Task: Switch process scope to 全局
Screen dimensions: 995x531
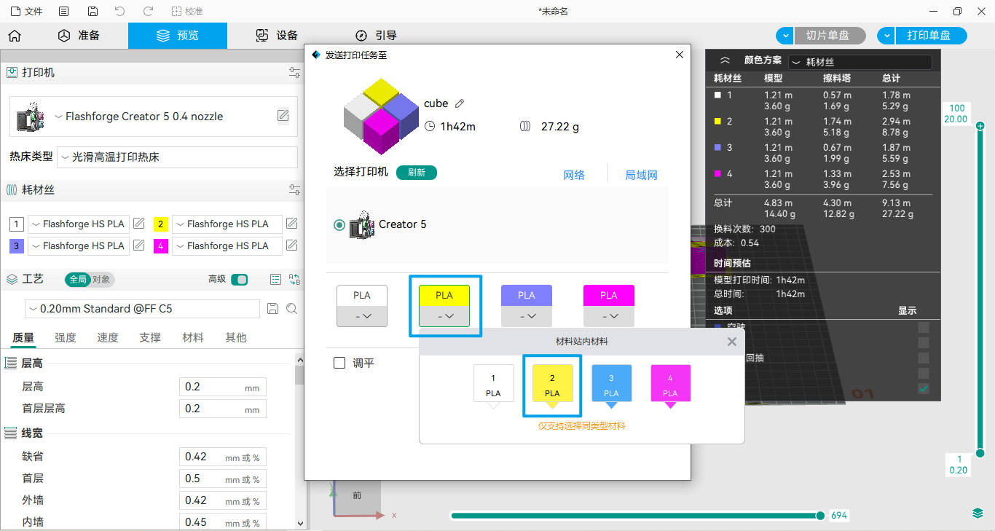Action: point(78,279)
